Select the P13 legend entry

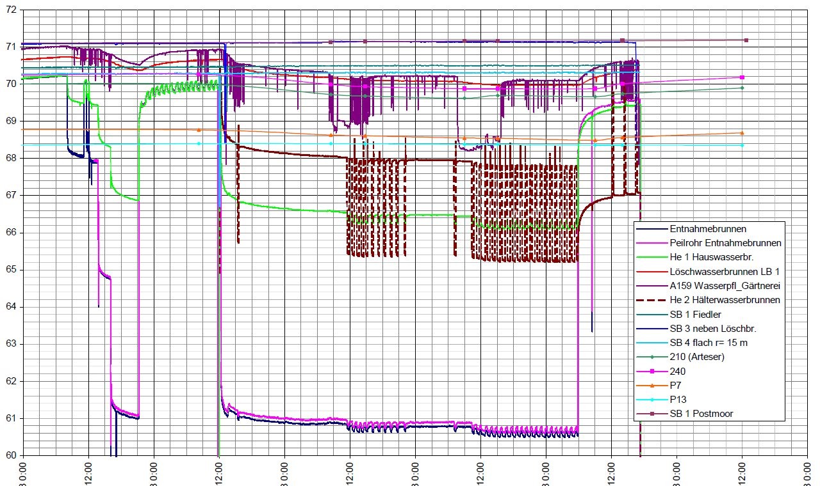click(x=680, y=400)
